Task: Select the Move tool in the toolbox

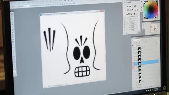Action: coord(12,14)
